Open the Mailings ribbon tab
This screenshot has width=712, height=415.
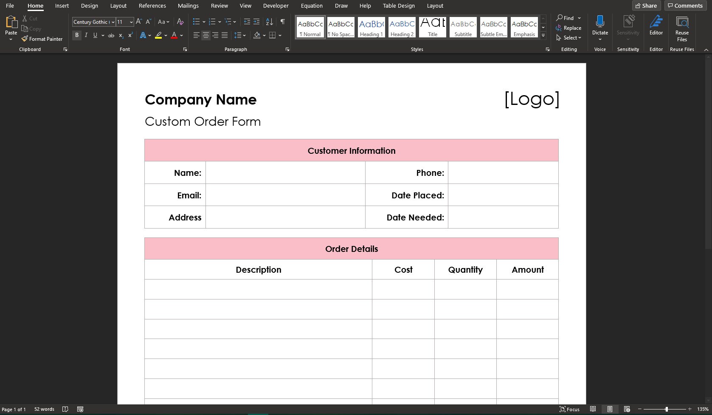coord(188,6)
